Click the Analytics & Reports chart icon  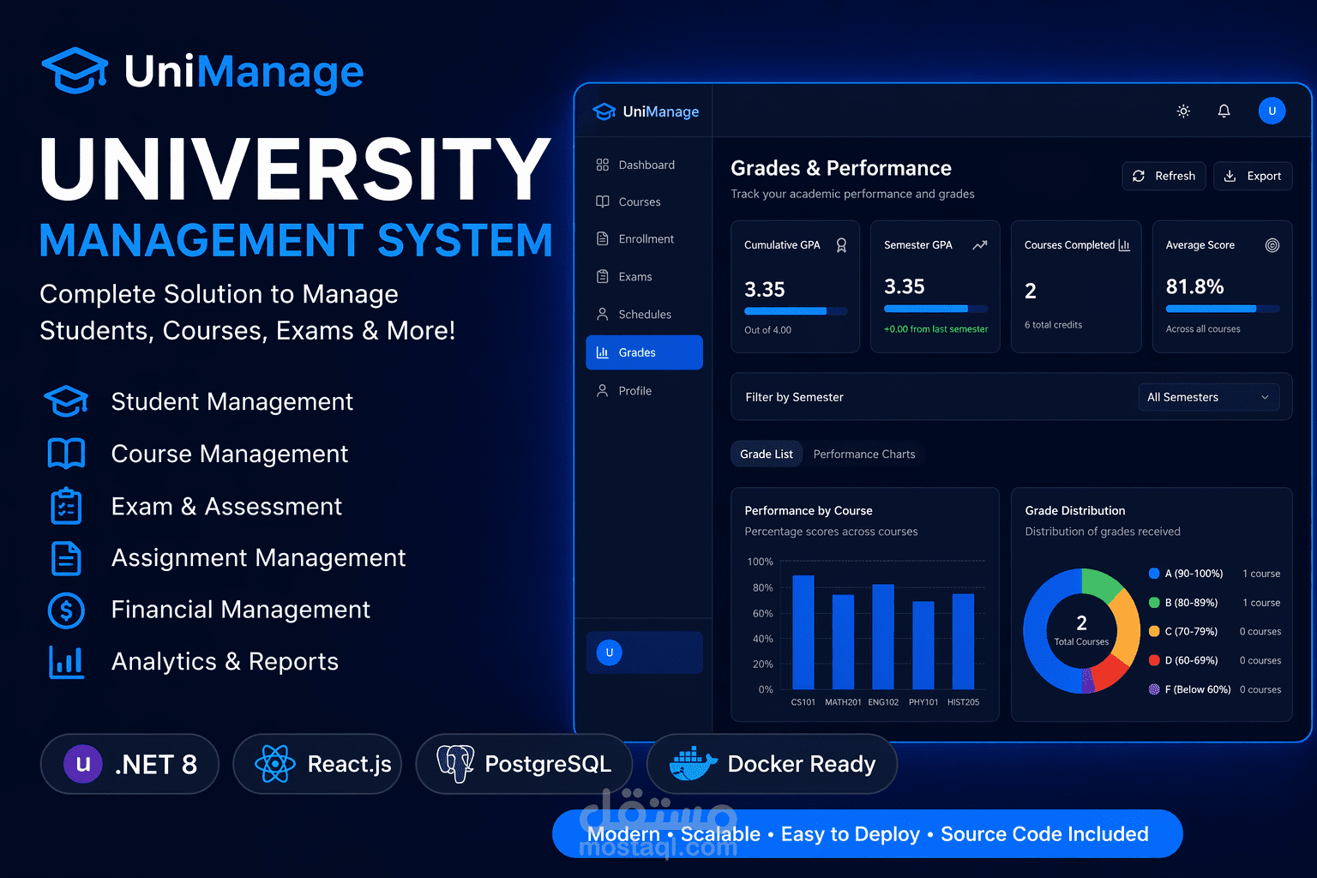(66, 662)
